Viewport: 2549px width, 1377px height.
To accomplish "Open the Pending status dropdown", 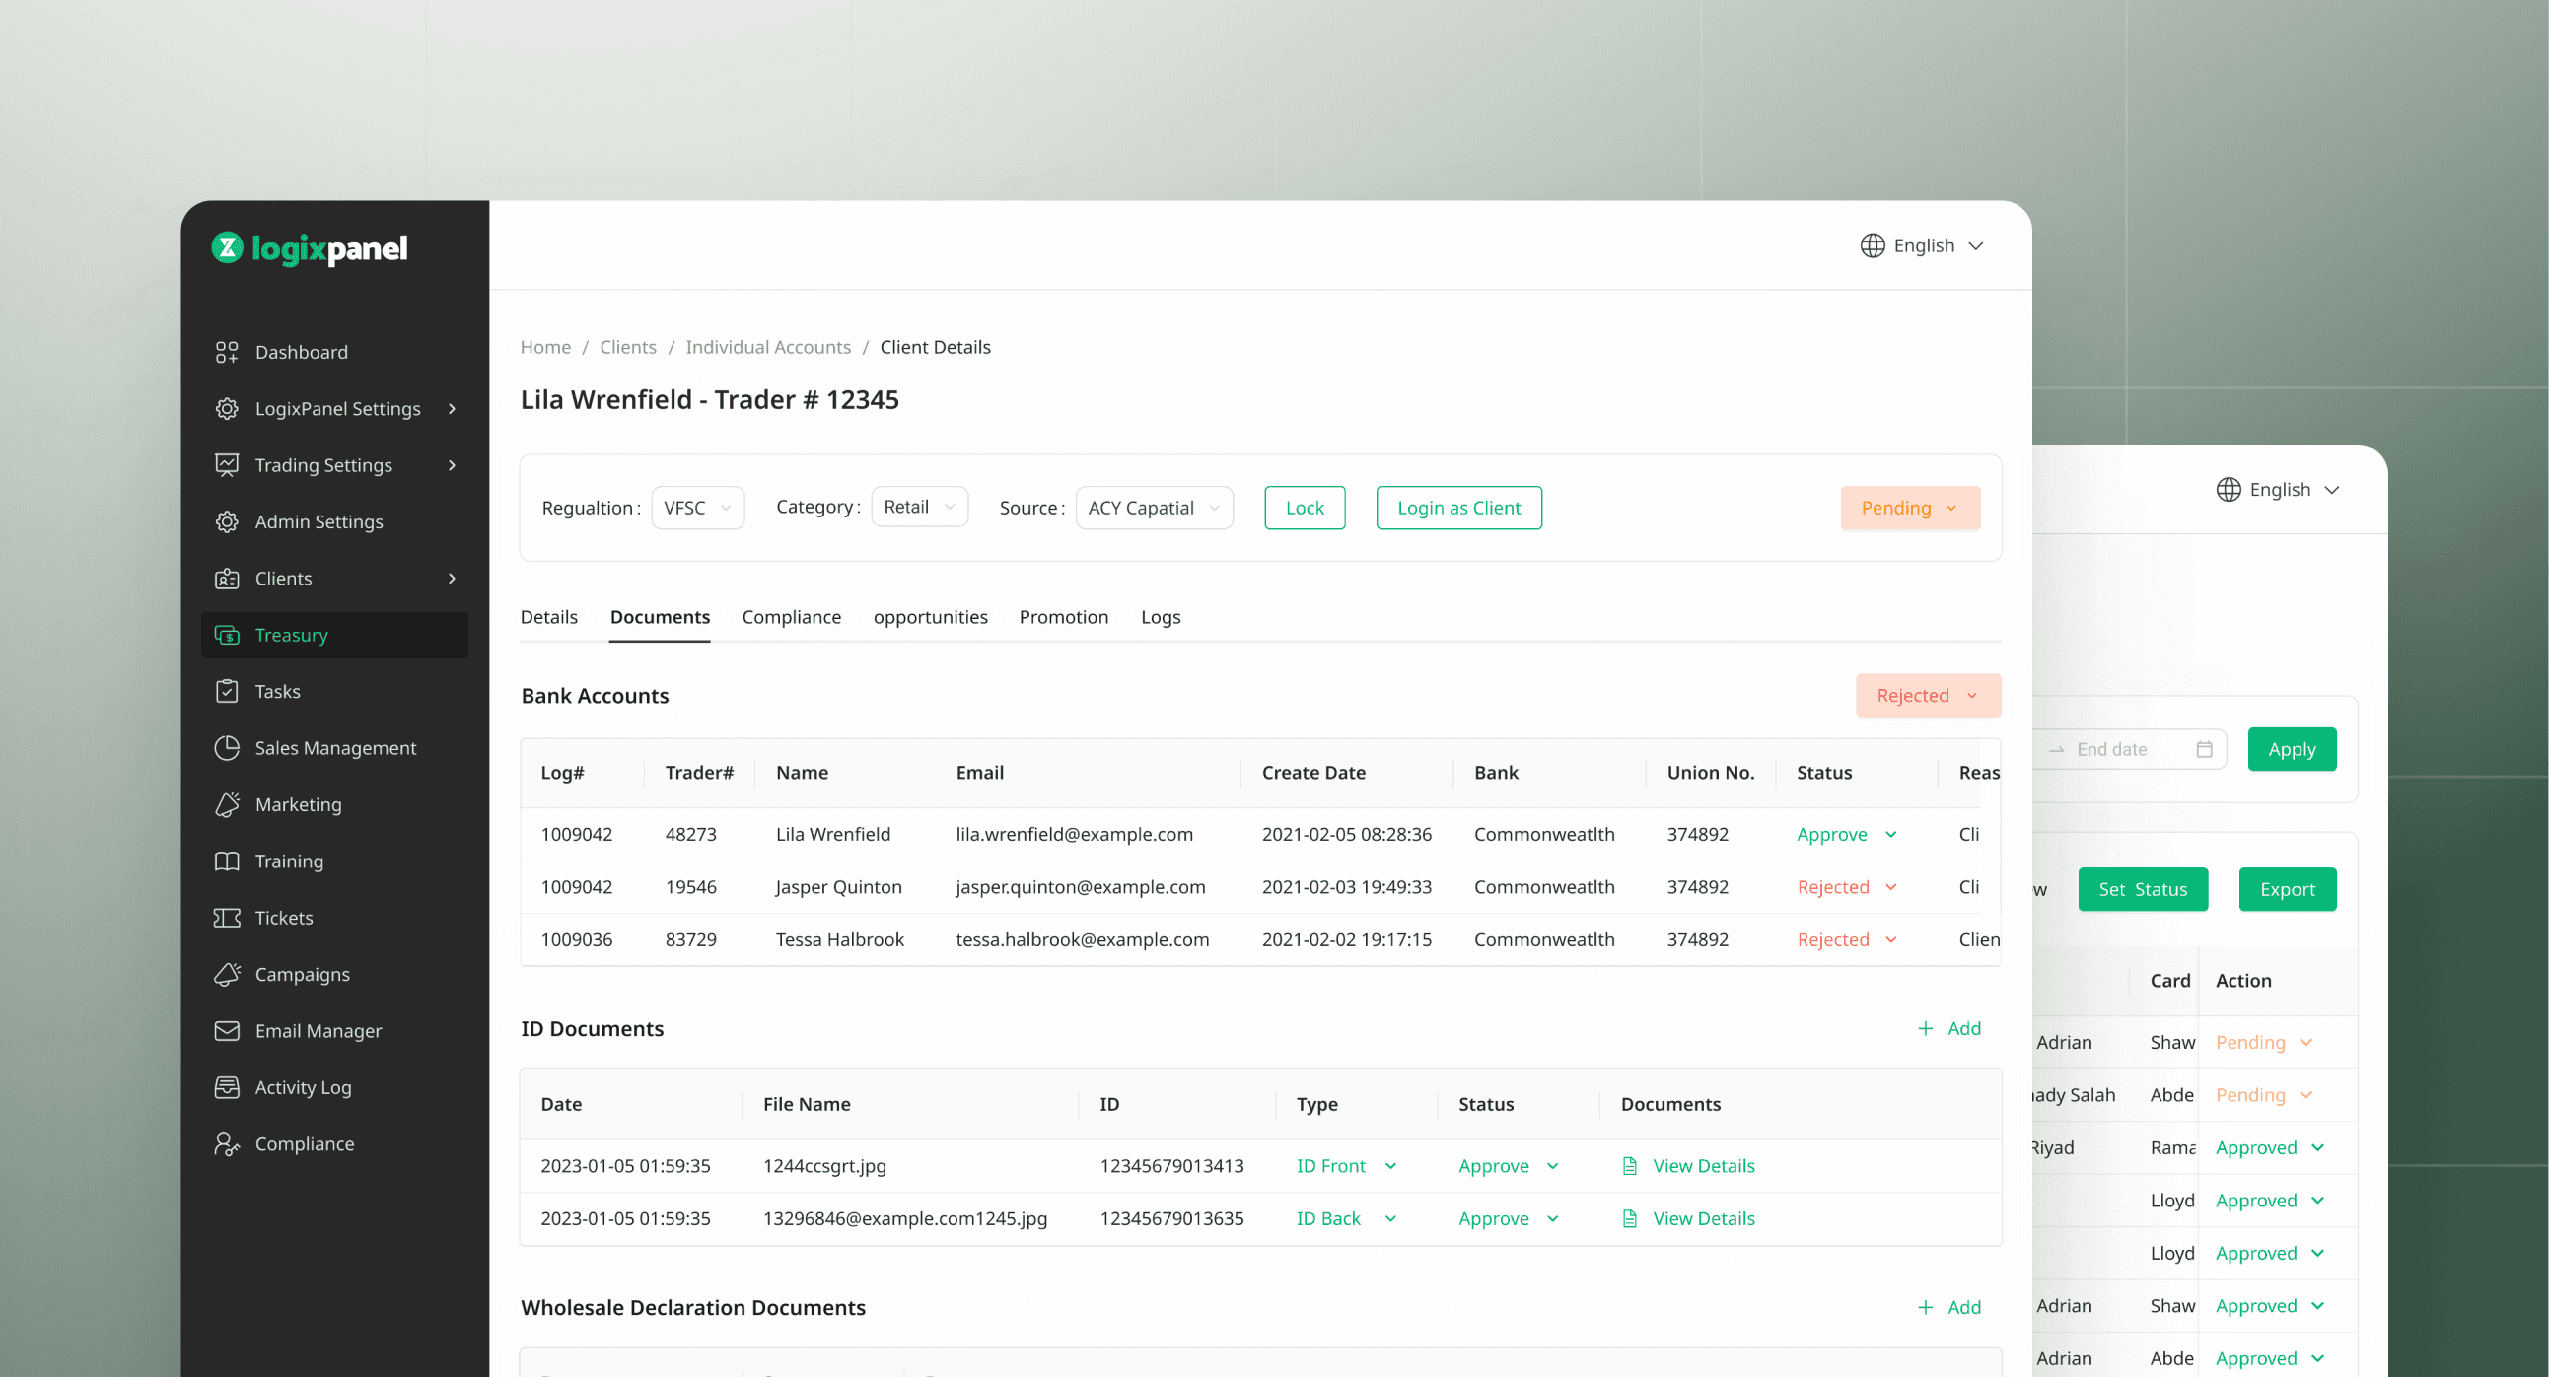I will click(x=1910, y=508).
